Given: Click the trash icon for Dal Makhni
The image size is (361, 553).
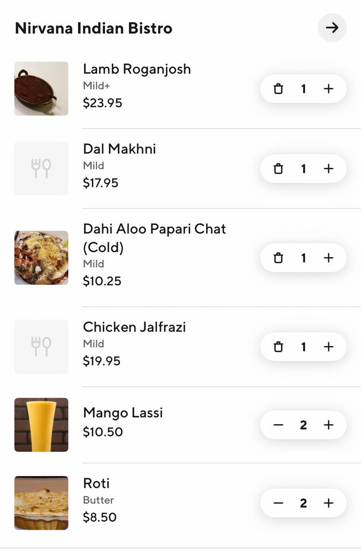Looking at the screenshot, I should click(278, 169).
